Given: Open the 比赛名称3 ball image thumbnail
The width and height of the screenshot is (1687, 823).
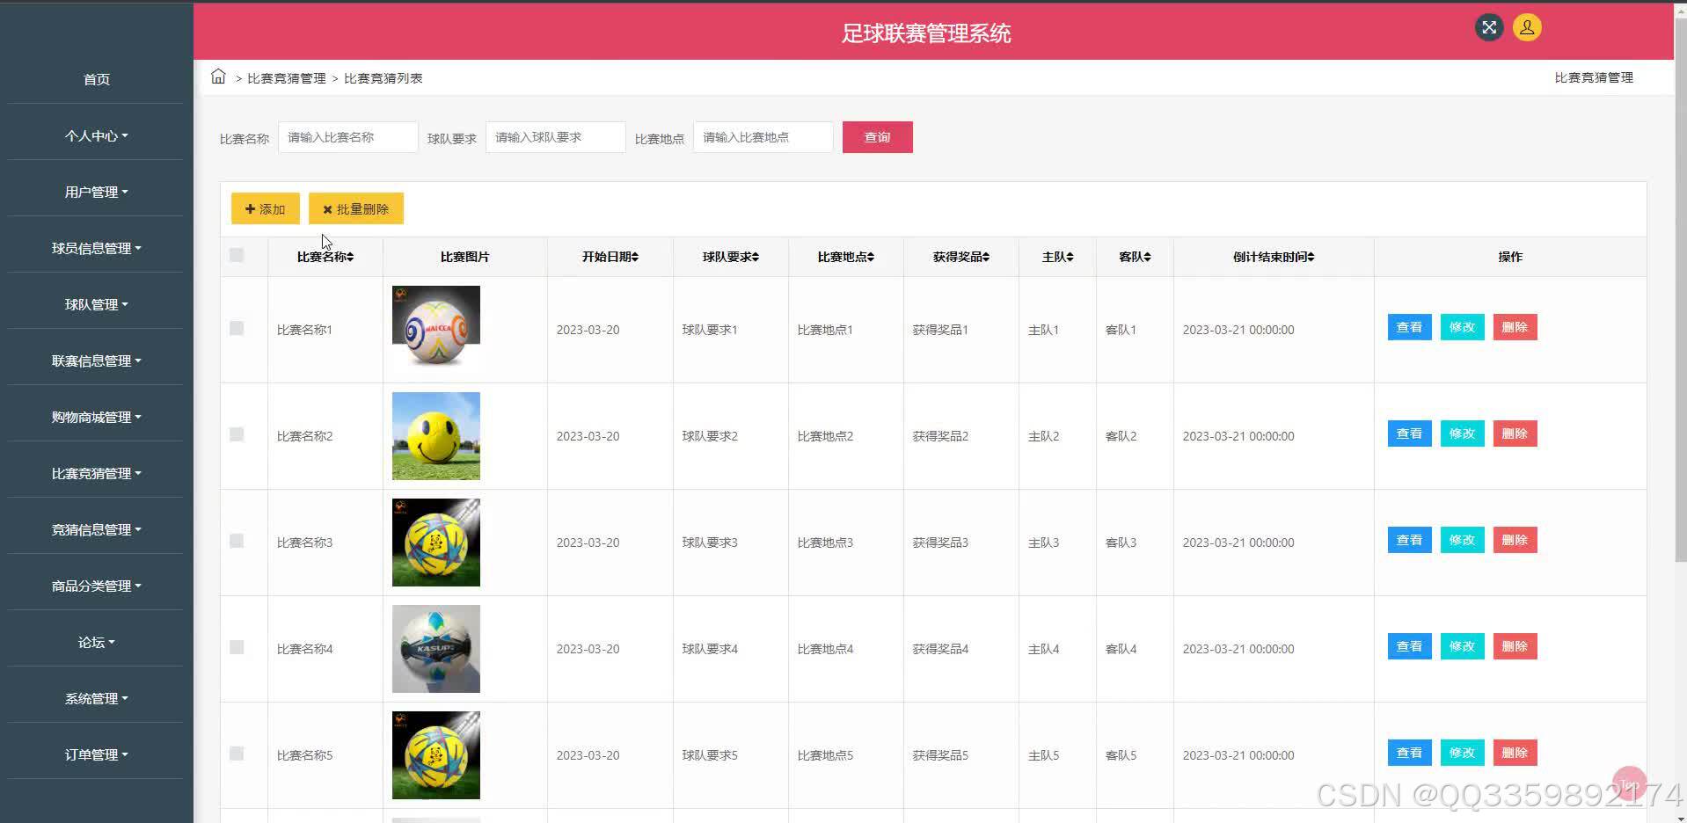Looking at the screenshot, I should point(436,543).
